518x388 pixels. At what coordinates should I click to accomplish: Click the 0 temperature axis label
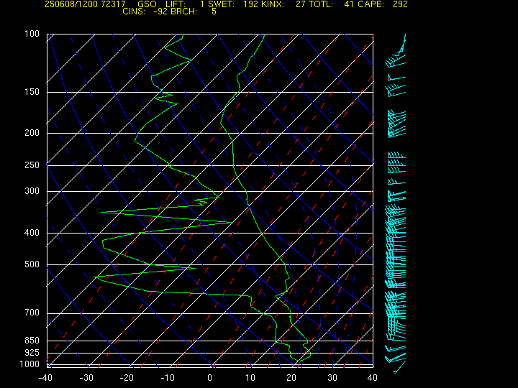click(209, 378)
